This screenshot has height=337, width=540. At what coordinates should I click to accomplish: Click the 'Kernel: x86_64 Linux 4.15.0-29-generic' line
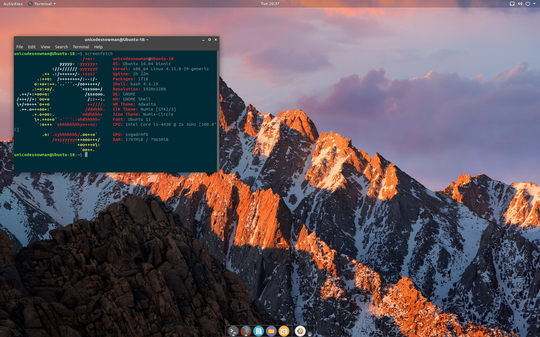[x=161, y=69]
